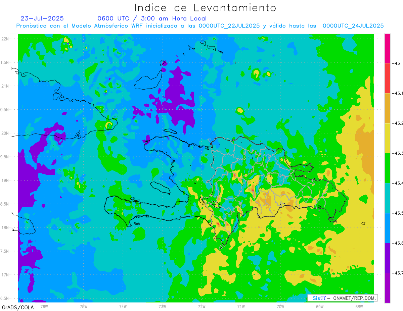Click the "18N" latitude label
Image resolution: width=403 pixels, height=311 pixels.
point(5,227)
